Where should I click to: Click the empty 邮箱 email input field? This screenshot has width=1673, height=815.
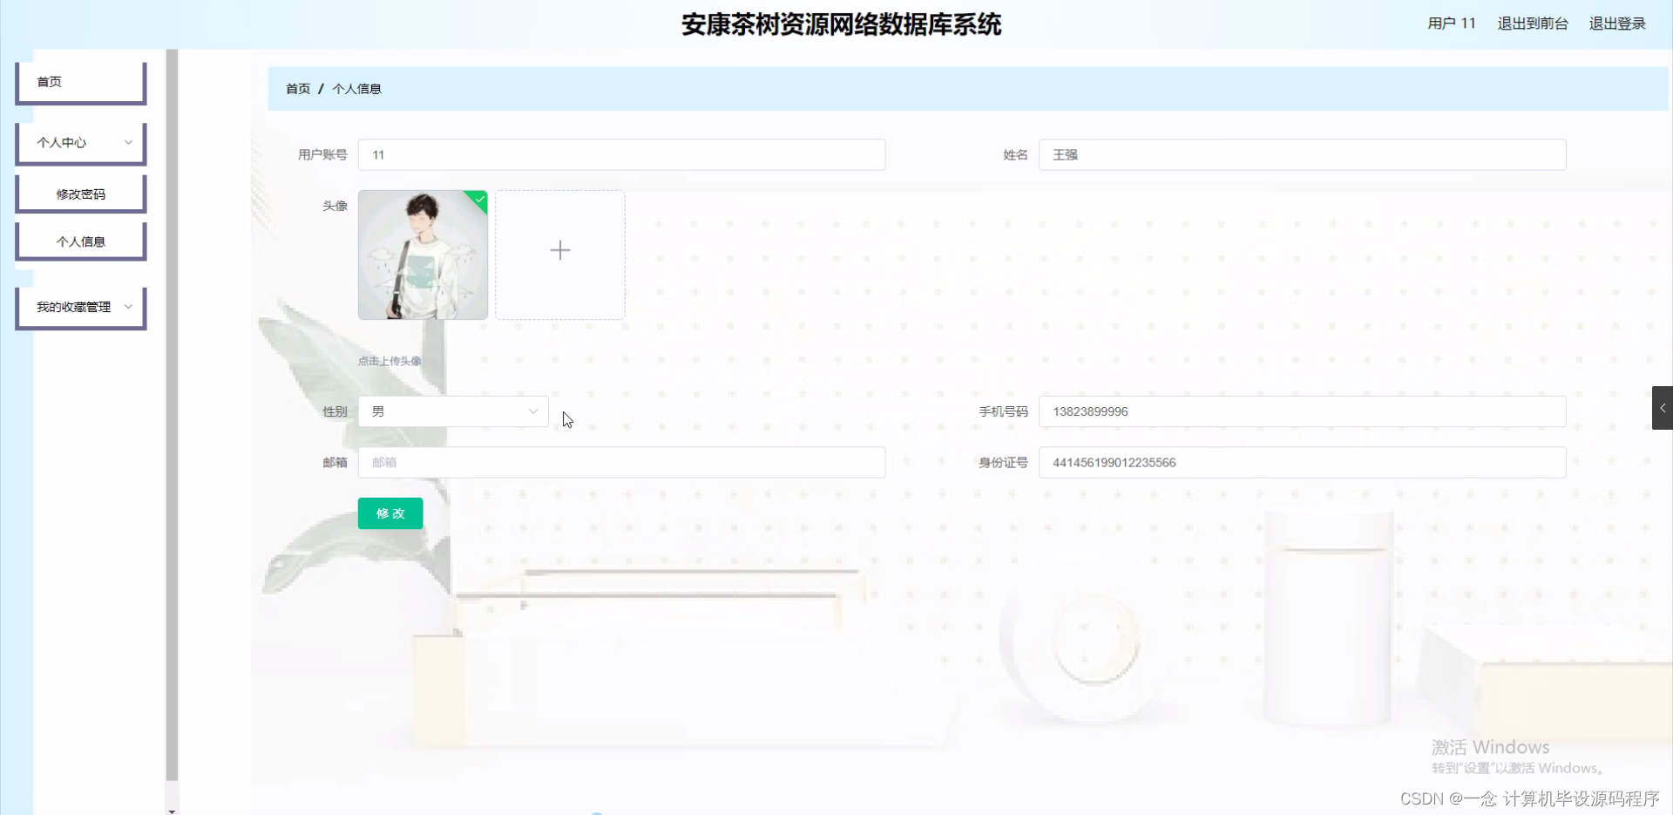click(x=621, y=462)
